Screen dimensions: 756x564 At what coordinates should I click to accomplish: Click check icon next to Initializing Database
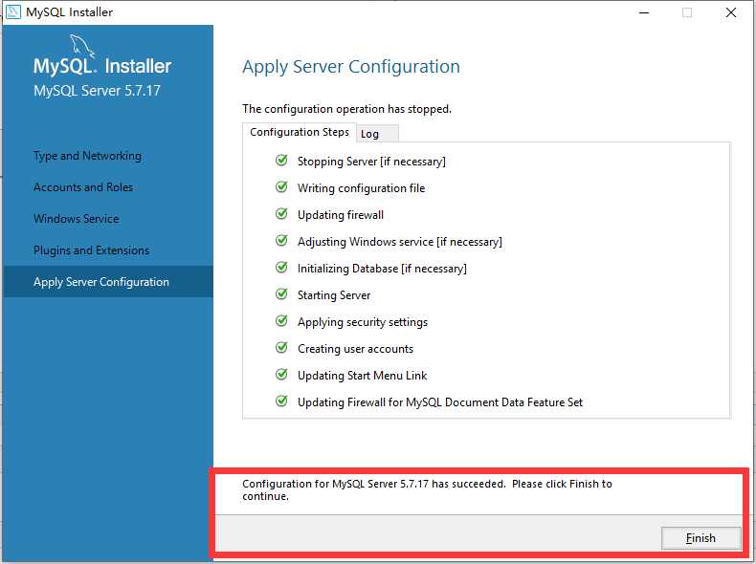[x=281, y=268]
